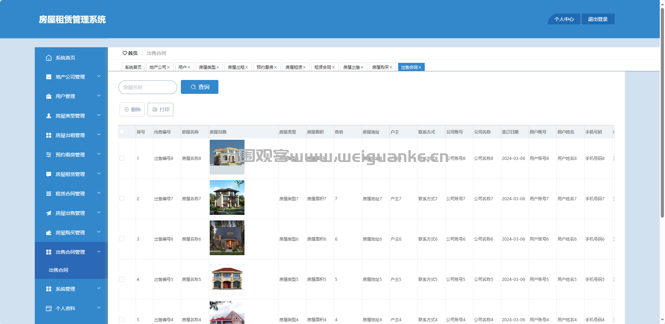Viewport: 665px width, 324px height.
Task: Click the paper plane icon beside 房屋出售管理
Action: point(49,213)
